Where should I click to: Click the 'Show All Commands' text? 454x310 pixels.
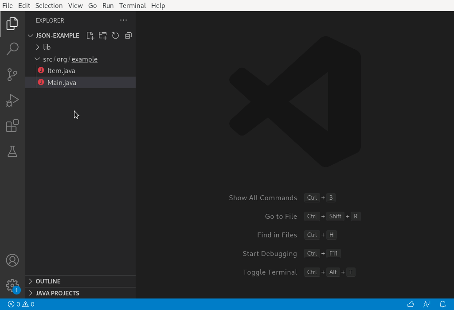point(263,198)
